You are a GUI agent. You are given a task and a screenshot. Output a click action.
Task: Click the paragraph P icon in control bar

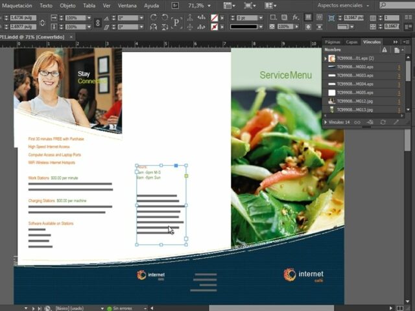click(176, 22)
